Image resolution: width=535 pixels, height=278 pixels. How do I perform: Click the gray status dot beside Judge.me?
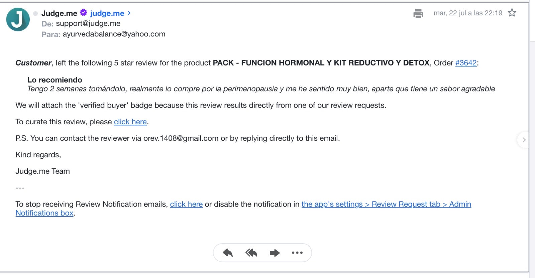[35, 13]
